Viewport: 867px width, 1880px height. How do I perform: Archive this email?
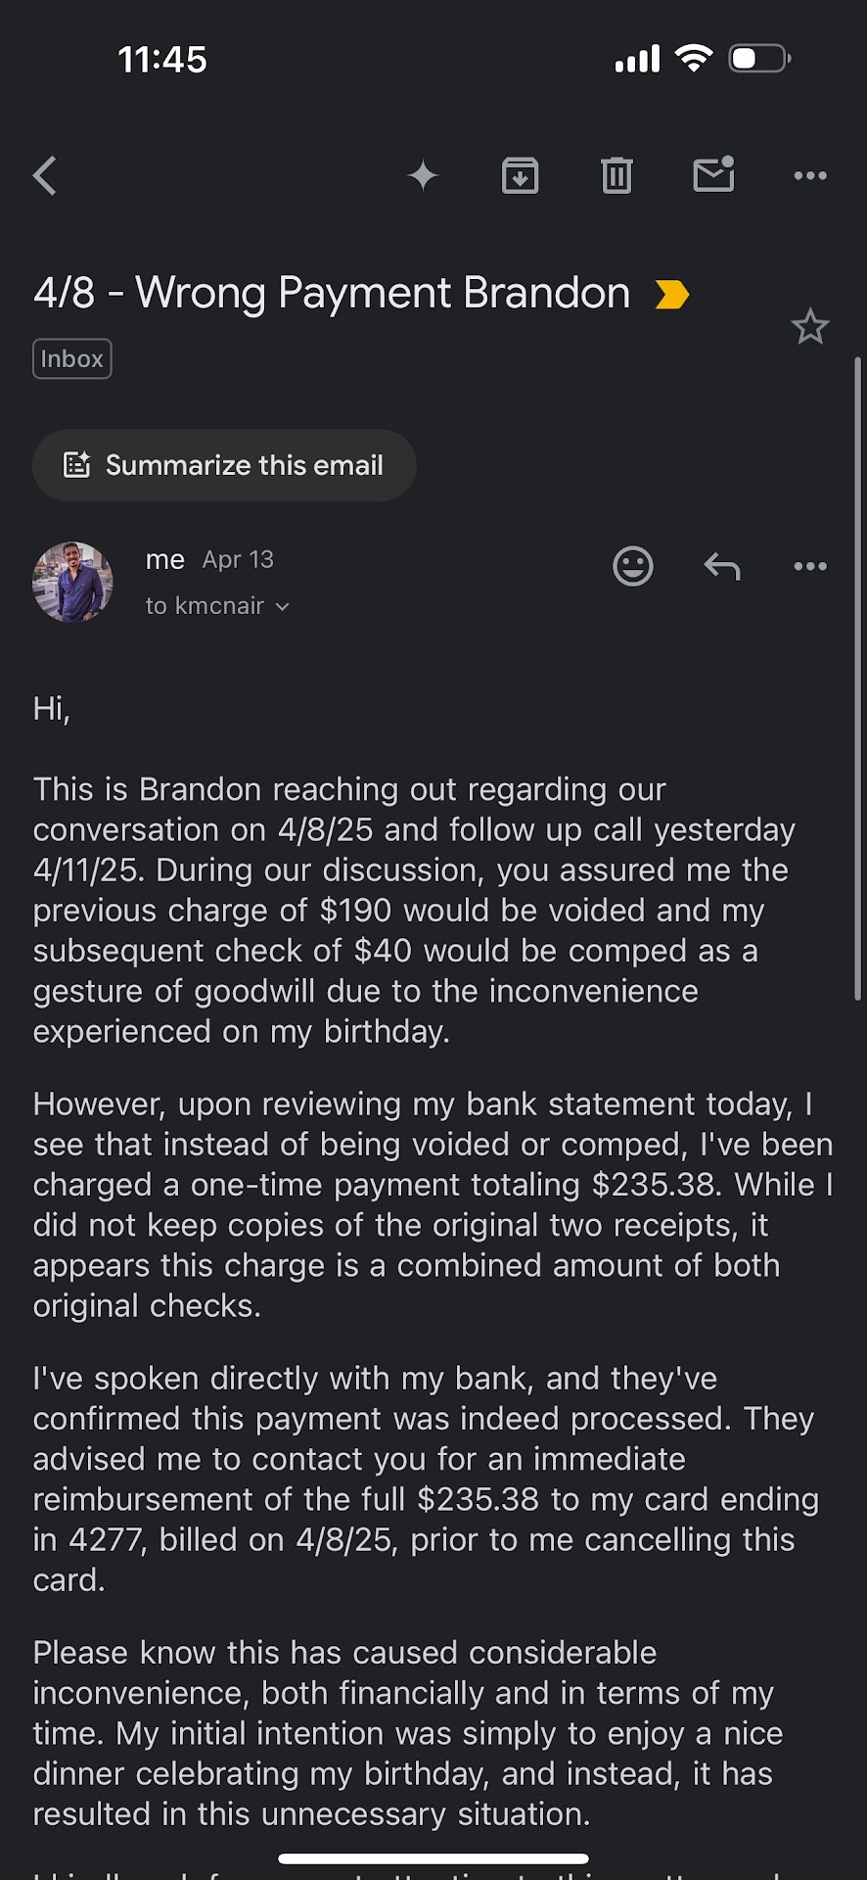[x=520, y=176]
